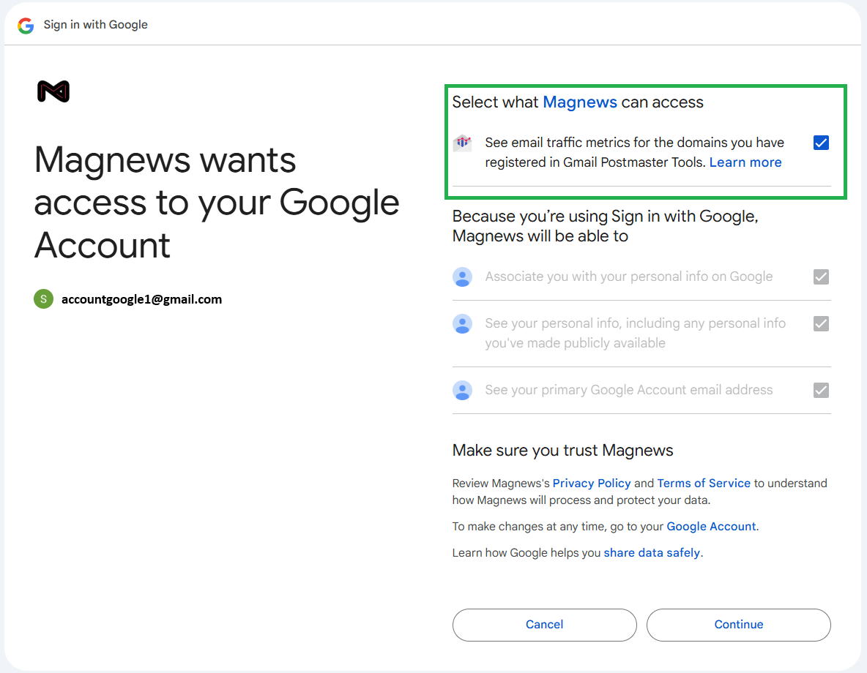Click the green S account avatar
This screenshot has width=867, height=673.
[x=44, y=299]
